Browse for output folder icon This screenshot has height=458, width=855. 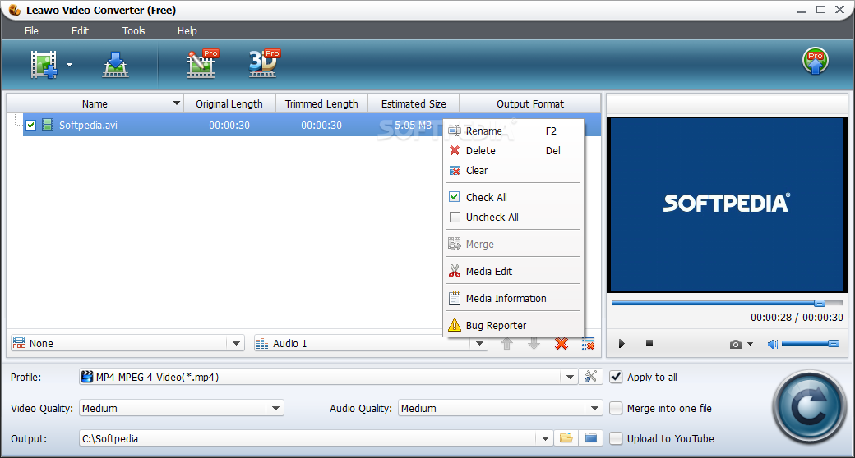point(566,437)
